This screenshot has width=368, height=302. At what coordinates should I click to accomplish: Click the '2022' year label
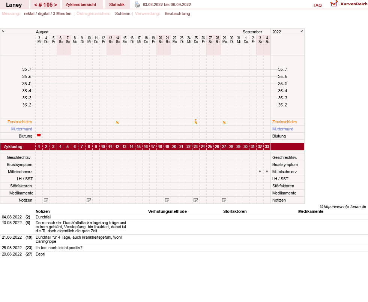click(x=276, y=32)
